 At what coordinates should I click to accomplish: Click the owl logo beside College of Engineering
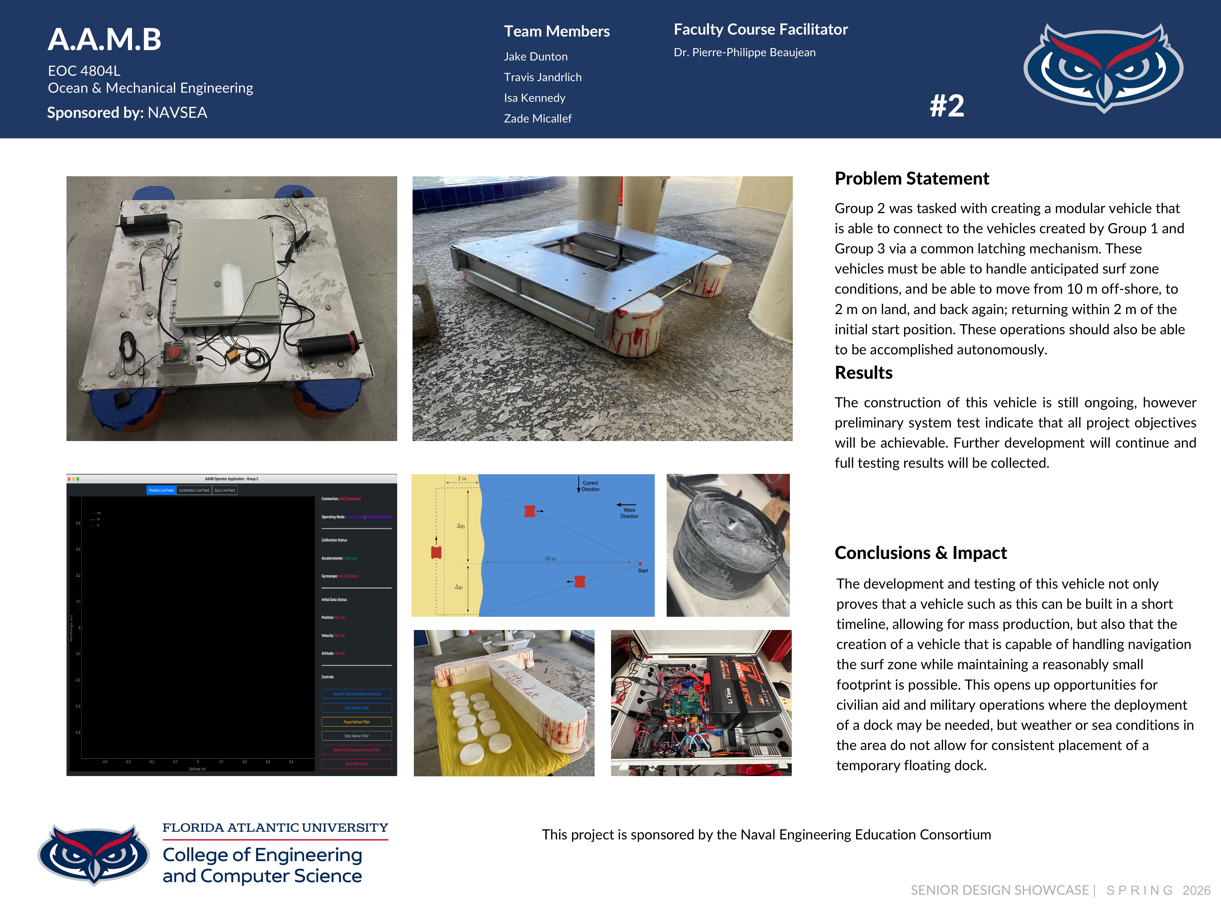(93, 854)
